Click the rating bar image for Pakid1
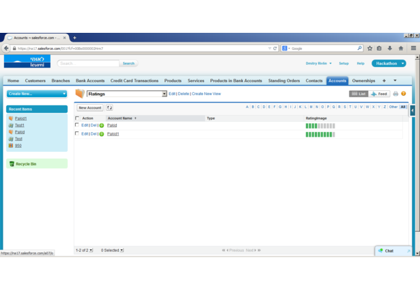This screenshot has width=420, height=290. coord(320,135)
